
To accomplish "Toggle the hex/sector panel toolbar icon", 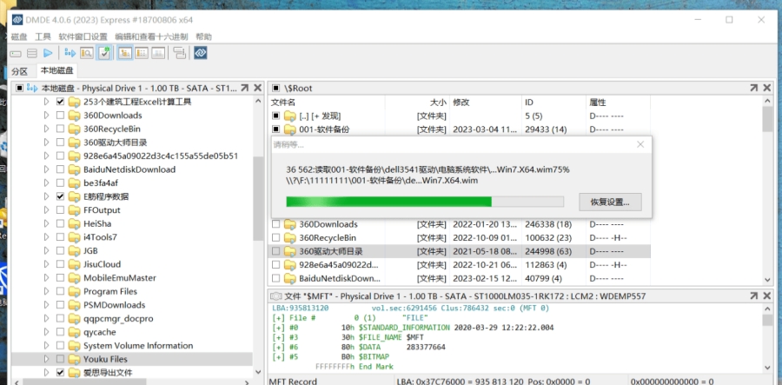I will coord(159,53).
